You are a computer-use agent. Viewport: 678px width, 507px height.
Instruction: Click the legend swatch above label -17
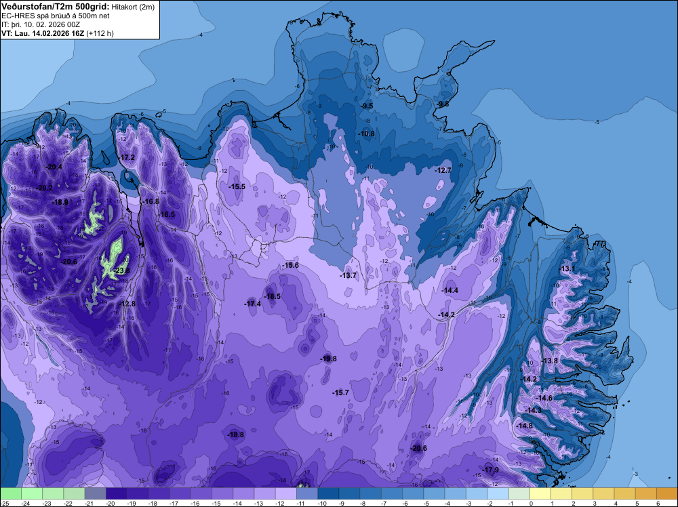click(180, 493)
